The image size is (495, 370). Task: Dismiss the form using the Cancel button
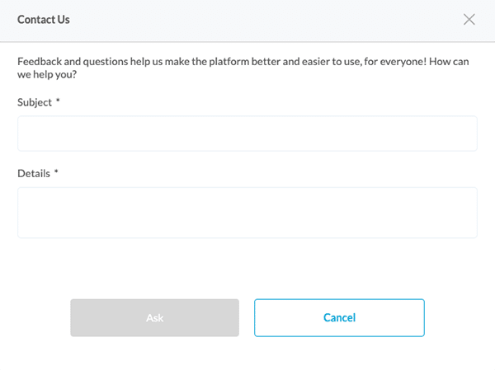coord(339,318)
